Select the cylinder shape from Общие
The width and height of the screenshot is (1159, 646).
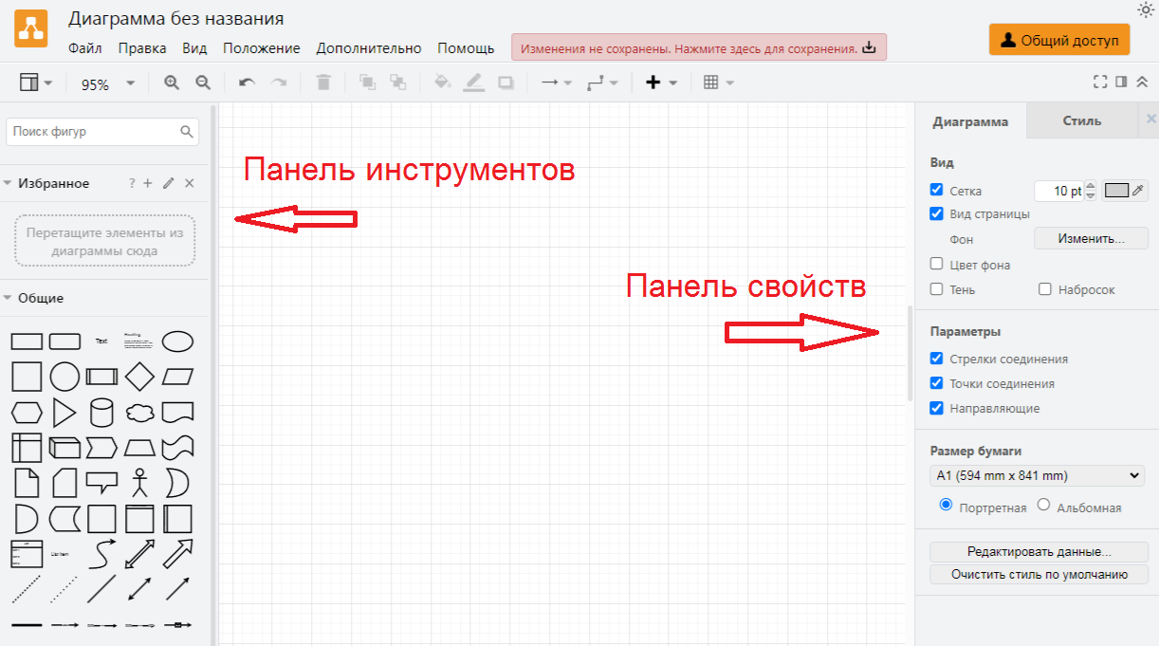click(x=101, y=413)
